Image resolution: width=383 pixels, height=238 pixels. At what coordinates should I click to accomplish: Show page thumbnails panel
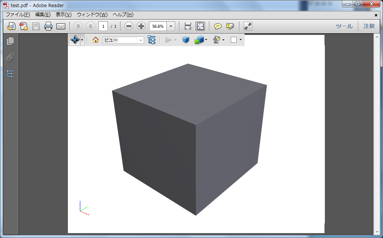(10, 41)
